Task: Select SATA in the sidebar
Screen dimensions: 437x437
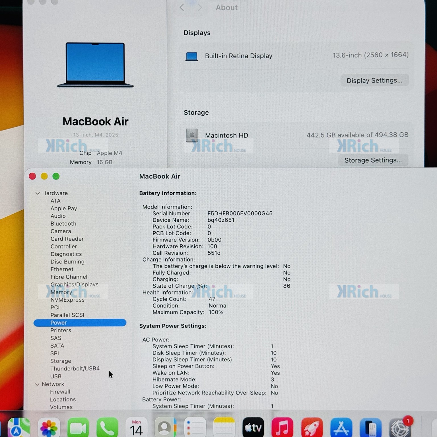Action: tap(57, 346)
